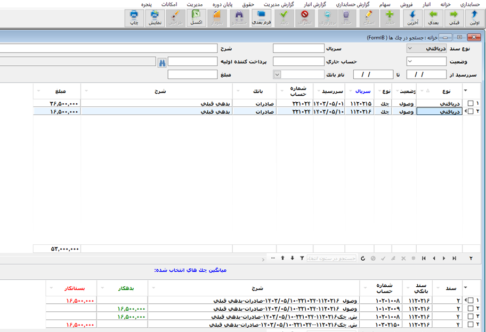
Task: Click the مبلغ input field
Action: pyautogui.click(x=192, y=74)
